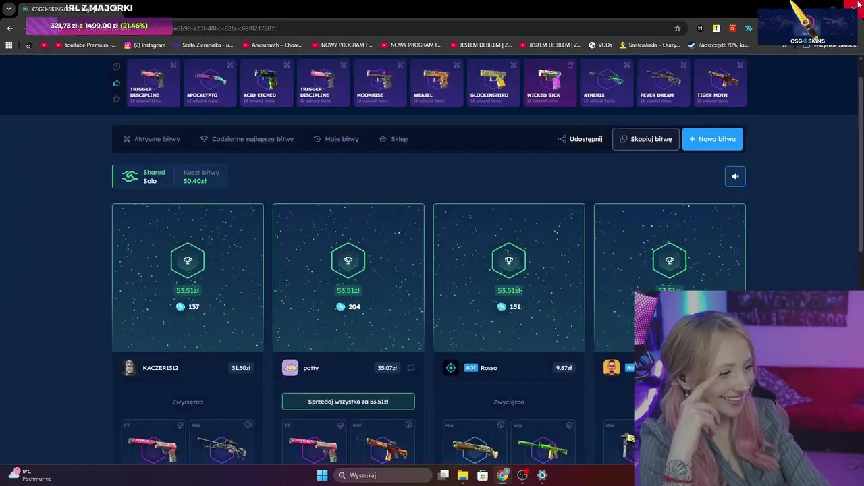Click info icon on KACZER1312's MW sniper
This screenshot has height=486, width=864.
pos(248,425)
